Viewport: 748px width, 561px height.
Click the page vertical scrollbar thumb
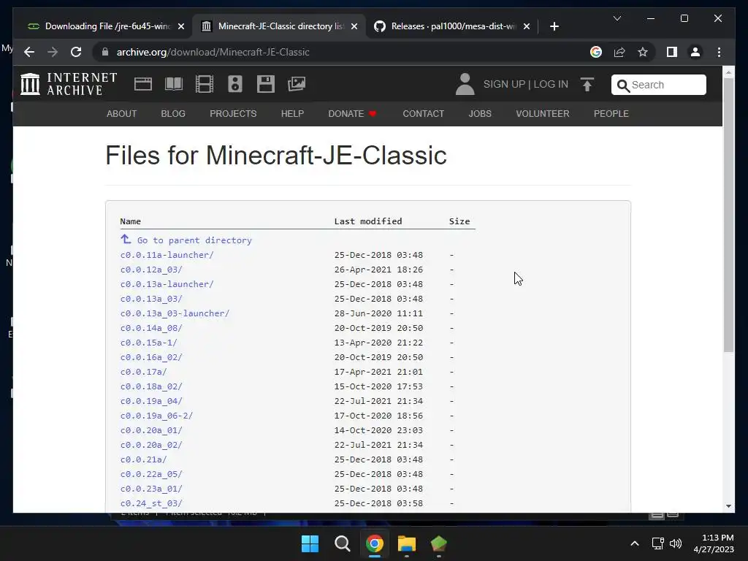(x=728, y=215)
